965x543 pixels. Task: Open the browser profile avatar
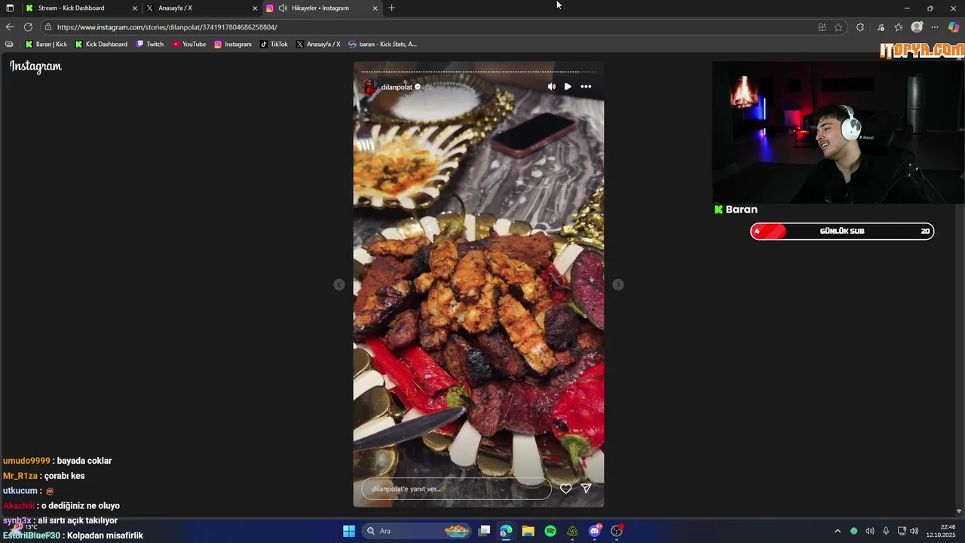917,27
